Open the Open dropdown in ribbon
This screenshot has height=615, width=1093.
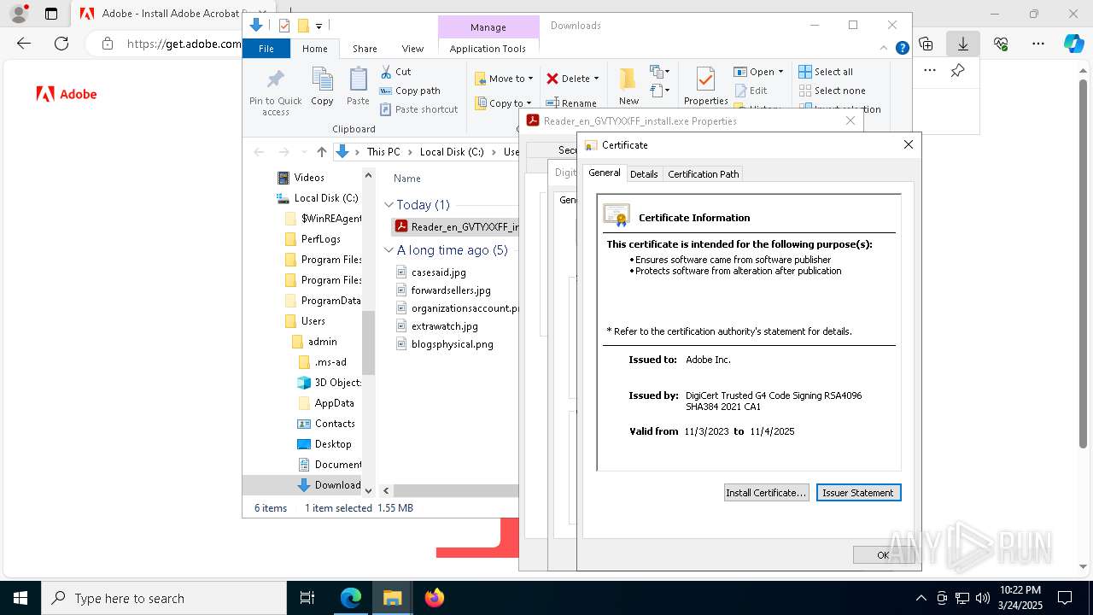[758, 72]
